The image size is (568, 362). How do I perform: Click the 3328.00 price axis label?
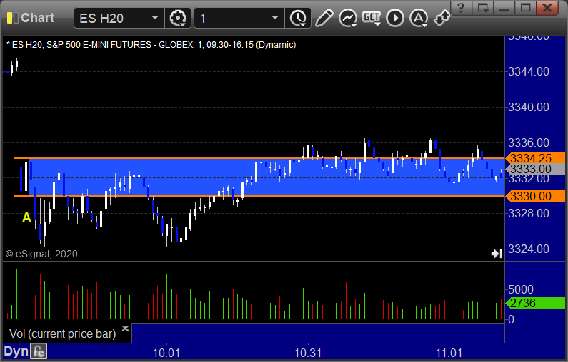pos(529,214)
